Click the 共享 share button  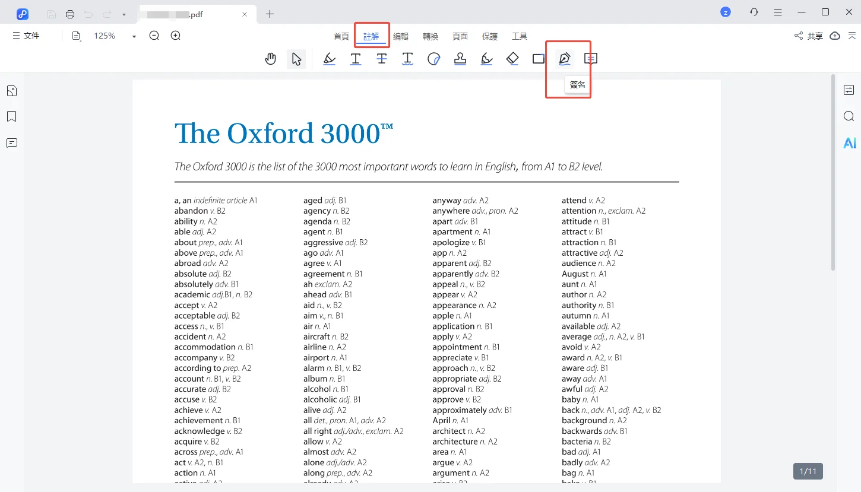[x=809, y=36]
